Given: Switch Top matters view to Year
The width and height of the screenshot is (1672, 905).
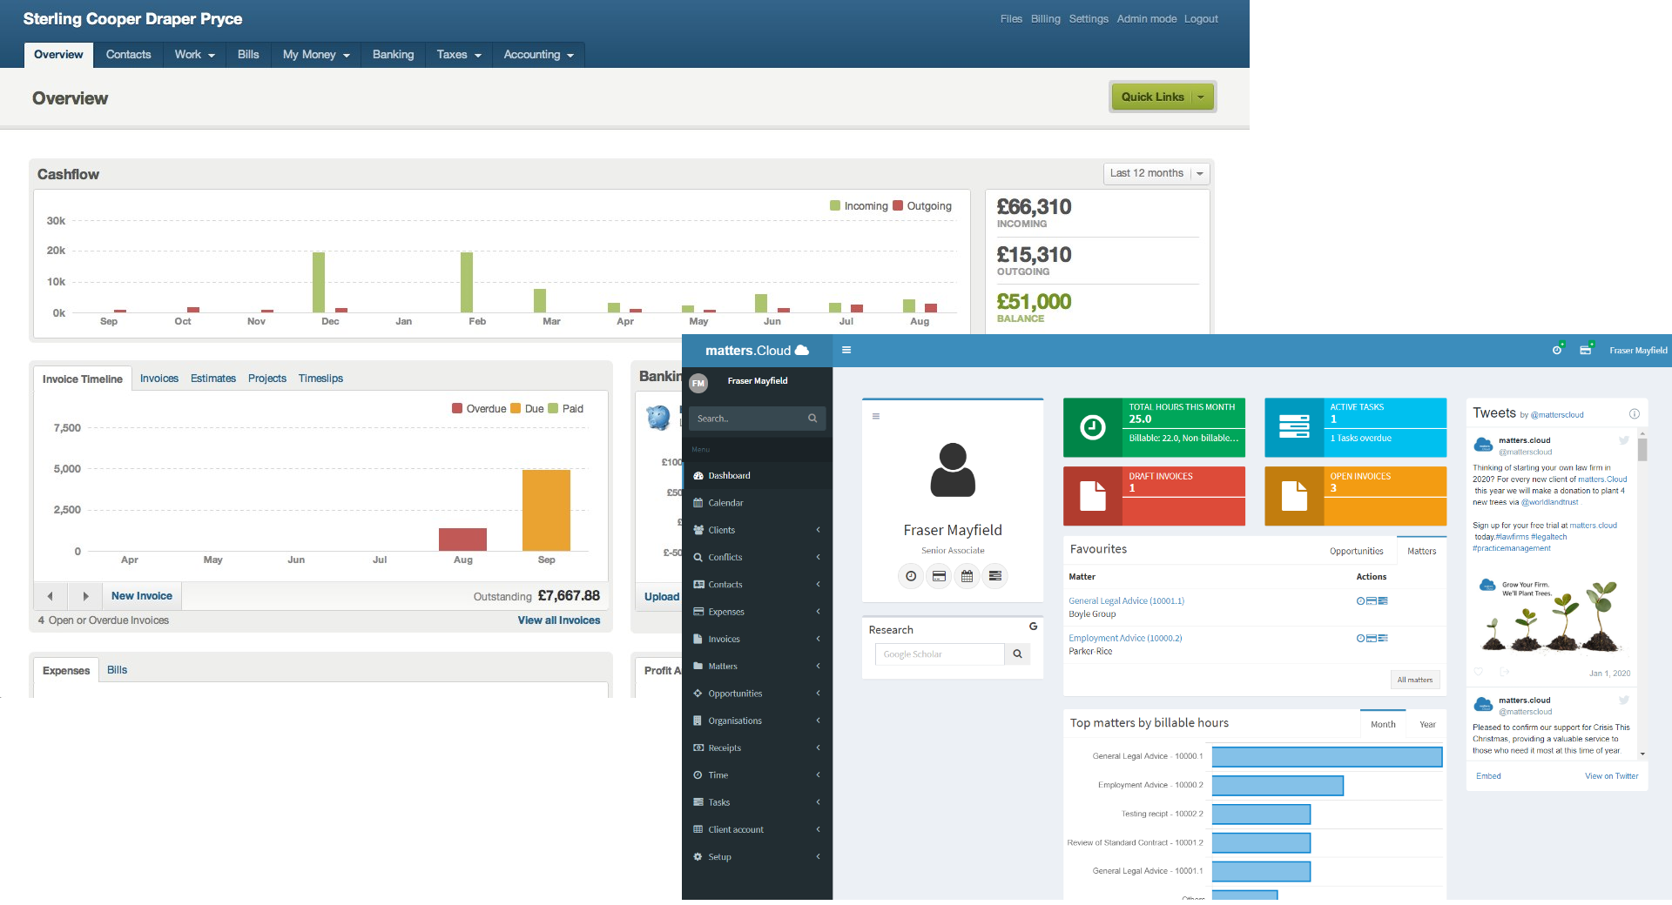Looking at the screenshot, I should pyautogui.click(x=1426, y=723).
